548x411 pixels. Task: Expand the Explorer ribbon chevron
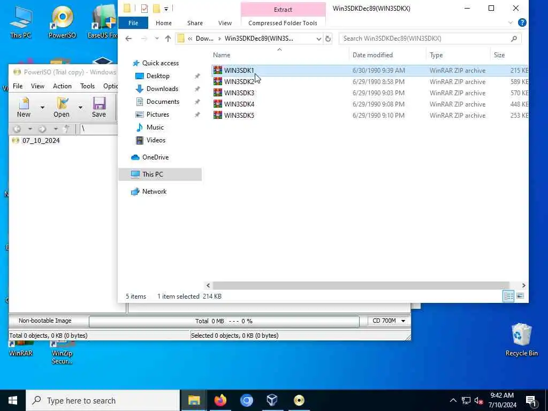pyautogui.click(x=510, y=22)
